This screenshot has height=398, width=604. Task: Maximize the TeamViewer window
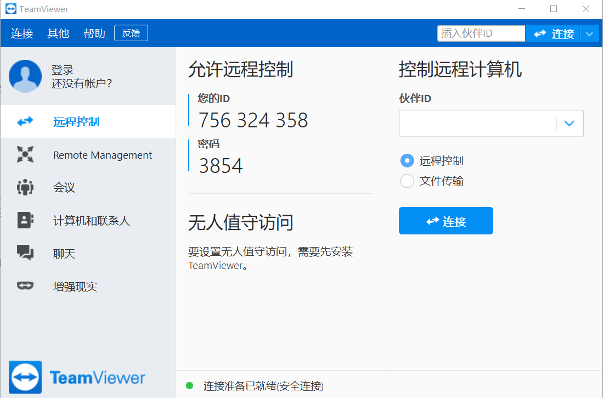click(x=554, y=9)
